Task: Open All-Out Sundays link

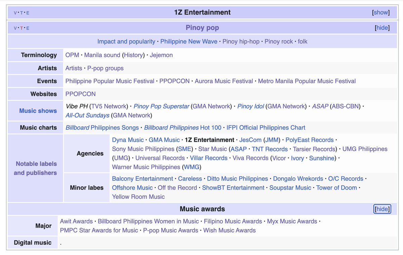Action: pyautogui.click(x=87, y=116)
